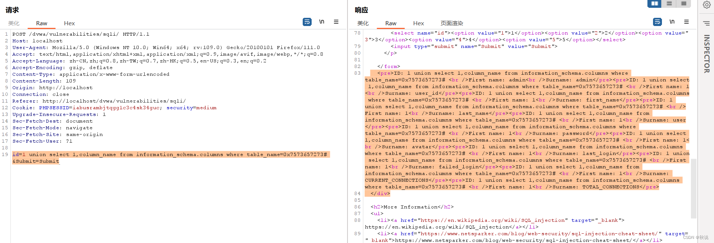Open the request panel hamburger menu
Screen dimensions: 714x243
point(336,22)
